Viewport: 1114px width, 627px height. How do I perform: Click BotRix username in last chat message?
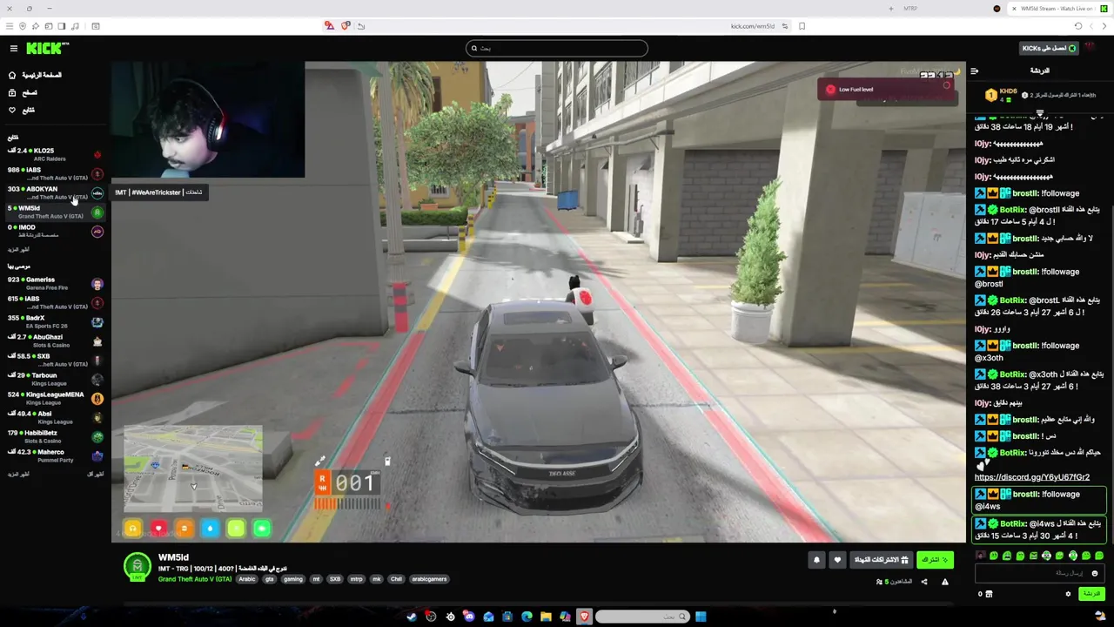click(1012, 524)
